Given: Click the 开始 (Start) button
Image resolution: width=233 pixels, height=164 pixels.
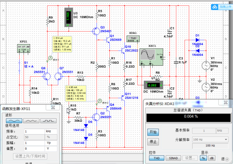Looking at the screenshot, I should tap(153, 132).
